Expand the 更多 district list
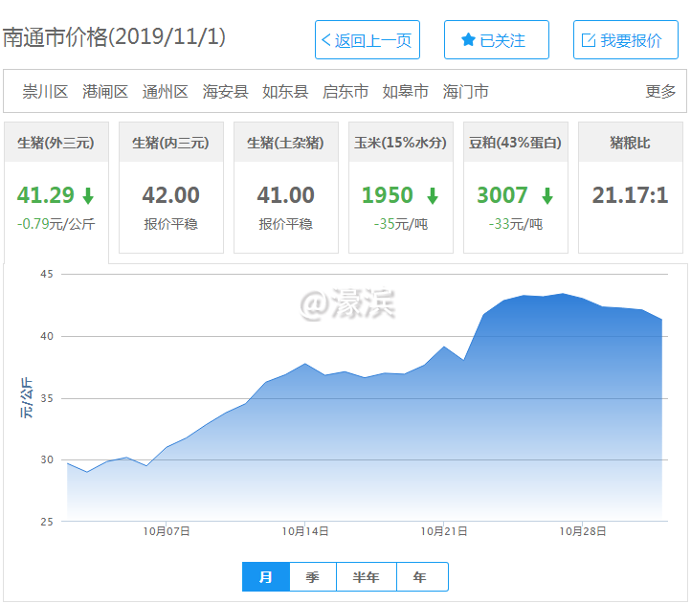Viewport: 691px width, 604px height. click(660, 92)
